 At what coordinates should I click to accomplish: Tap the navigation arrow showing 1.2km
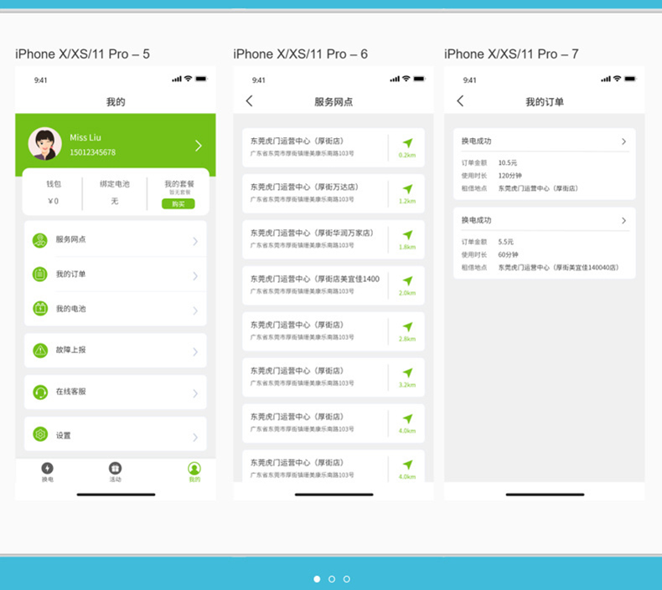[x=407, y=190]
